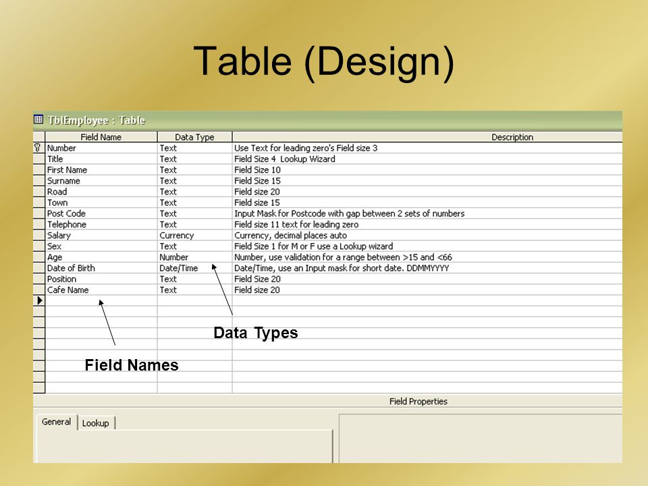Image resolution: width=648 pixels, height=486 pixels.
Task: Switch to the General tab
Action: (x=56, y=421)
